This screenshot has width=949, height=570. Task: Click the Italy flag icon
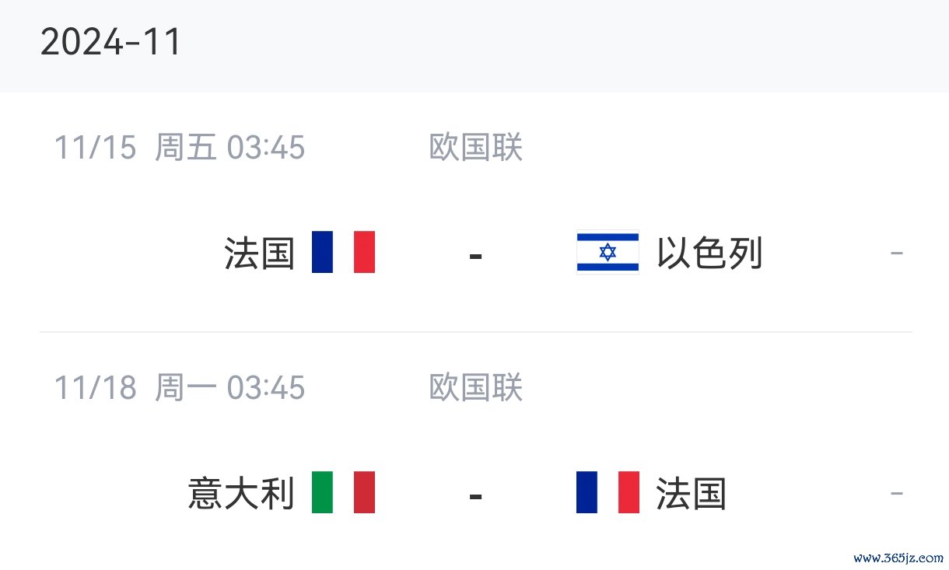point(343,492)
